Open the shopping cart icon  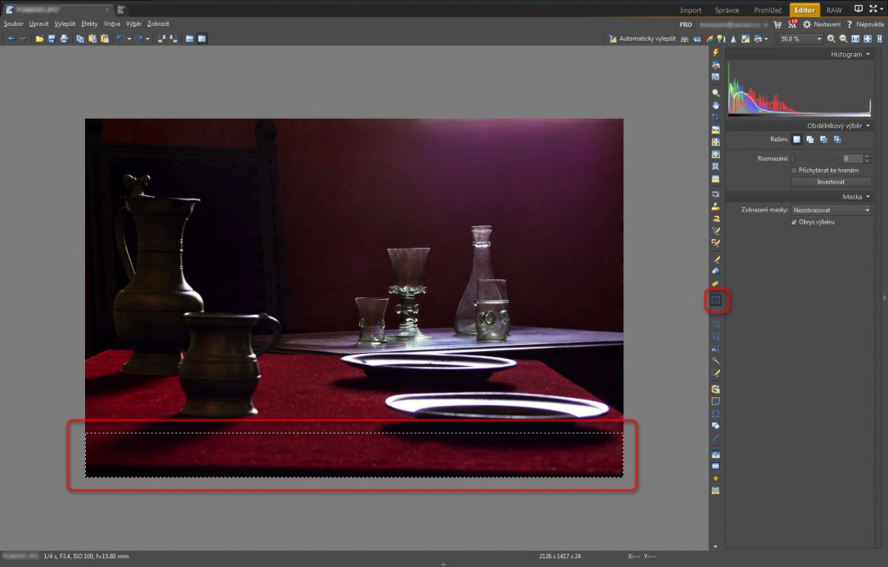[778, 24]
